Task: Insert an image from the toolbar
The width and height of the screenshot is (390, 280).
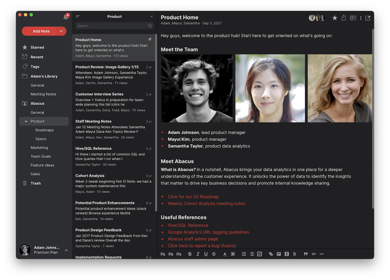Action: coord(279,254)
